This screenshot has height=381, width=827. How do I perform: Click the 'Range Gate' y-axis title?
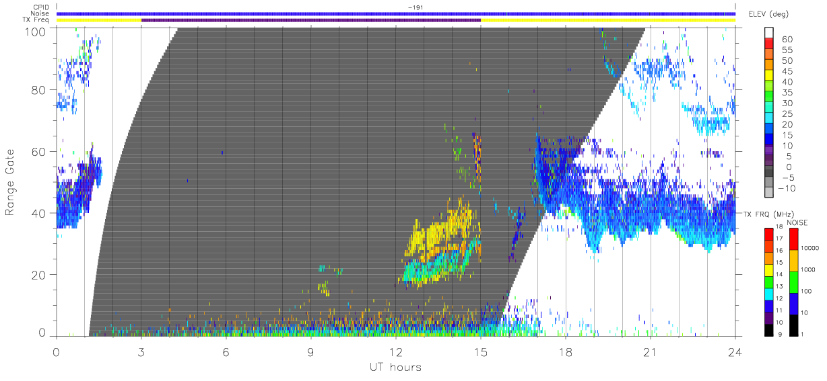click(x=11, y=182)
